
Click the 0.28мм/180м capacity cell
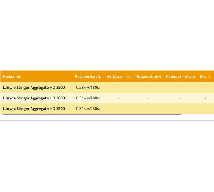[88, 88]
